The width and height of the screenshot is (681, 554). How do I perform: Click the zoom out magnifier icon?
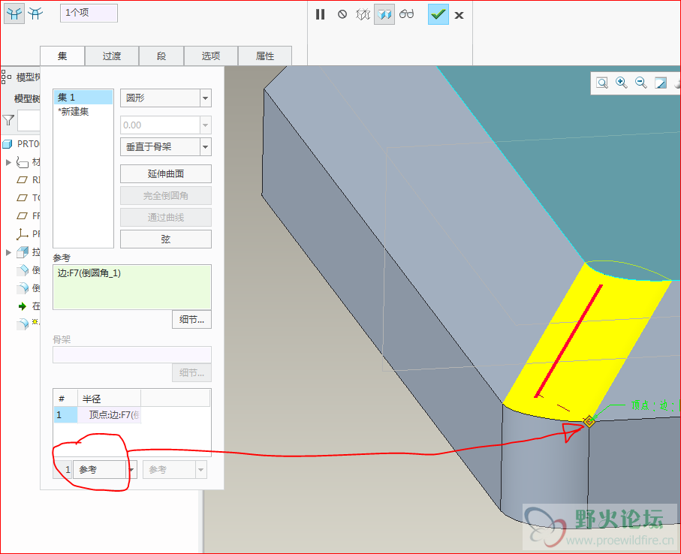(641, 83)
